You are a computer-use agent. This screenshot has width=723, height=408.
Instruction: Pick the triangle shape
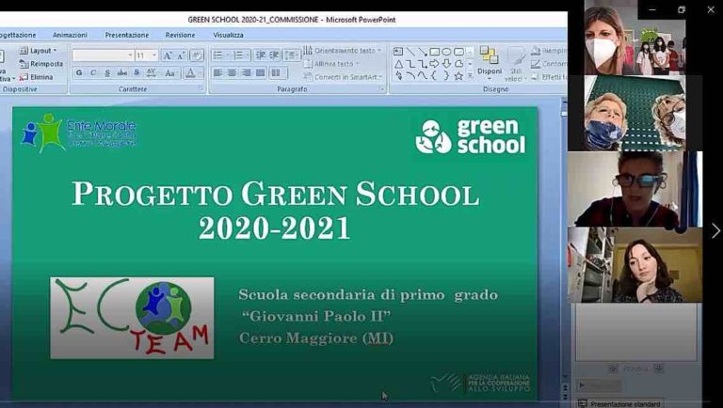coord(399,64)
